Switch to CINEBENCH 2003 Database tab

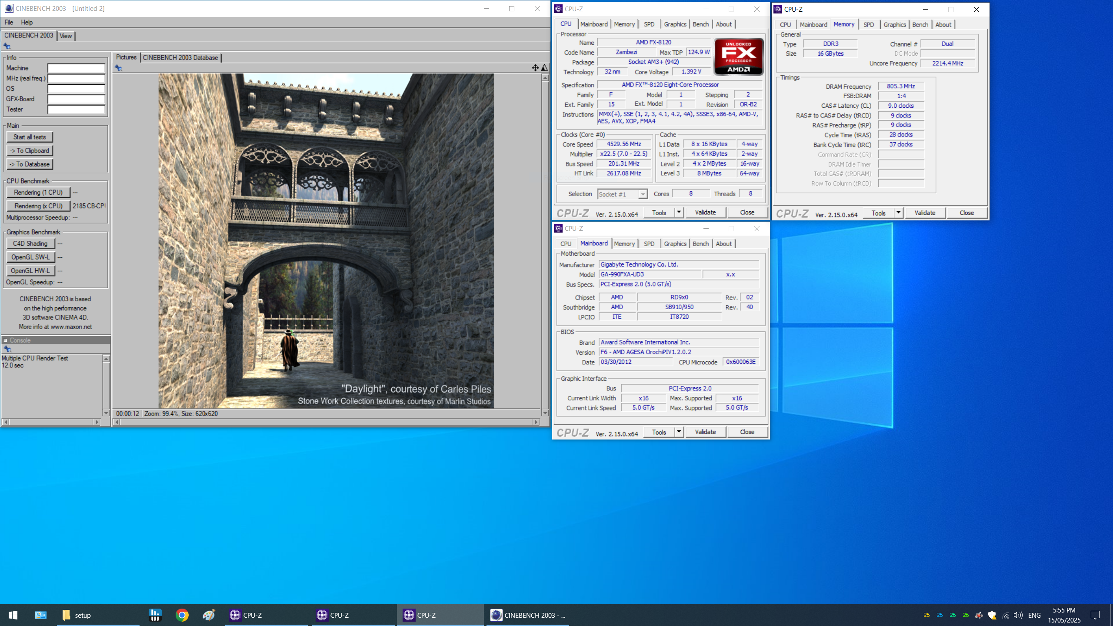click(x=180, y=57)
